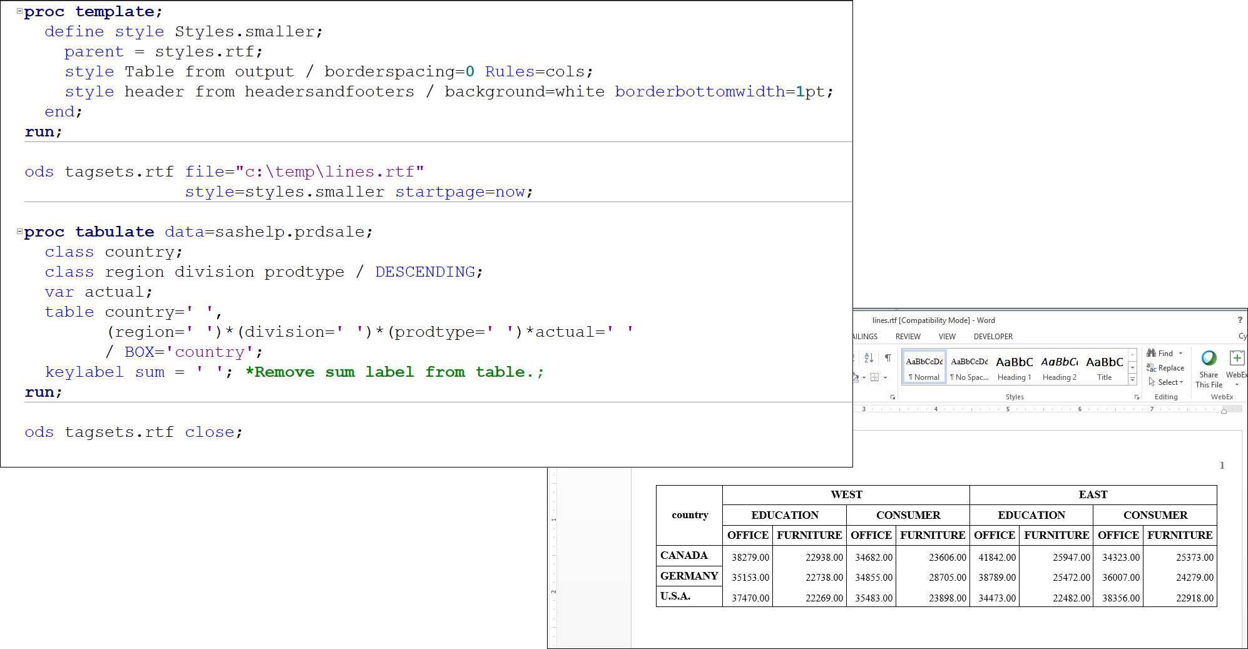Expand the Styles gallery with the More arrow
Image resolution: width=1248 pixels, height=649 pixels.
point(1132,379)
